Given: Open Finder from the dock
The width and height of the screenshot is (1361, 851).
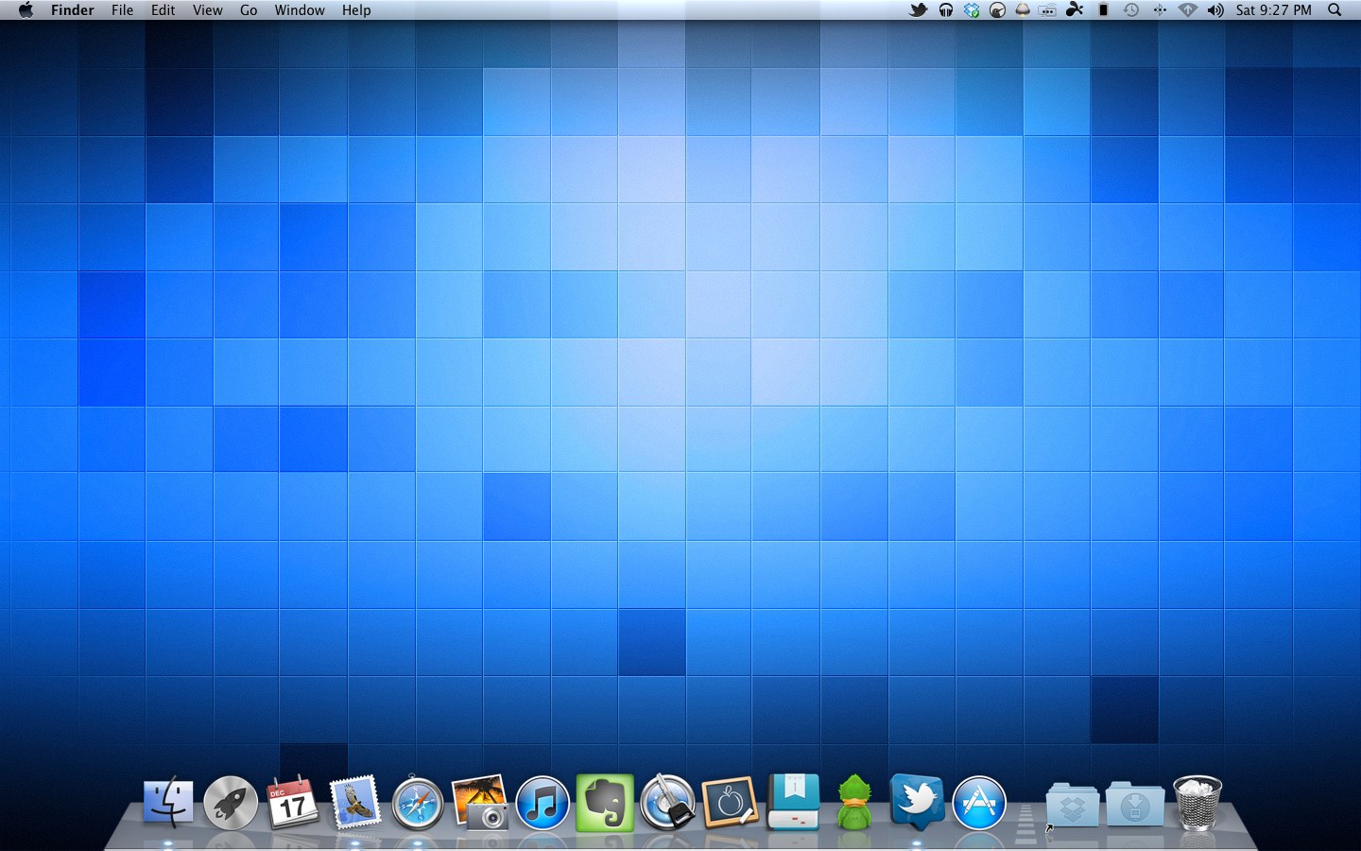Looking at the screenshot, I should [168, 803].
